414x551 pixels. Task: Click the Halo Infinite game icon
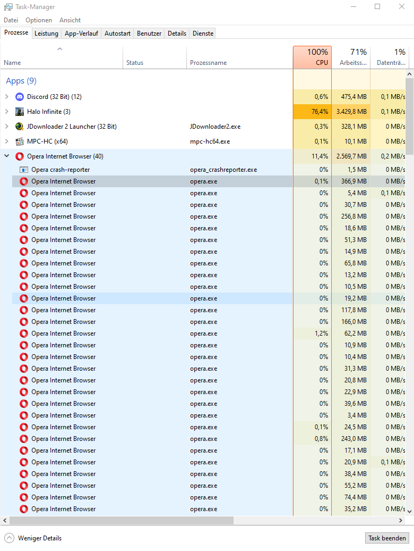click(20, 112)
